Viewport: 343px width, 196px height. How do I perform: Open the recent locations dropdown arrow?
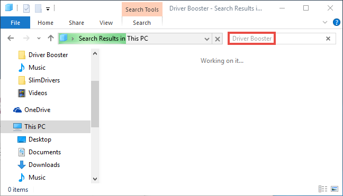click(x=39, y=39)
